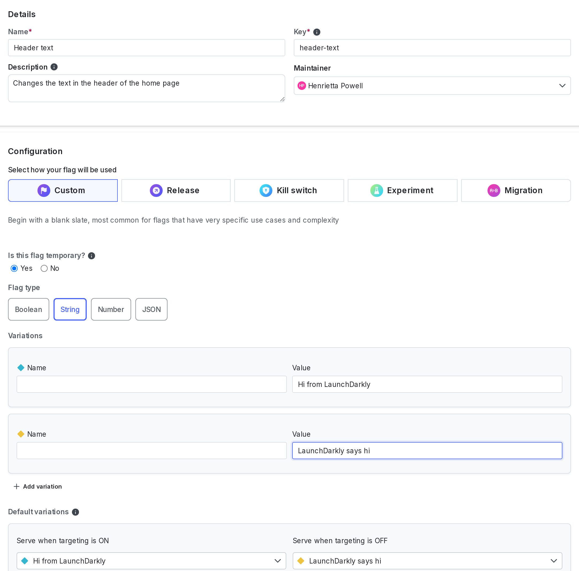Click the plus icon beside Add variation
The width and height of the screenshot is (579, 571).
pyautogui.click(x=17, y=486)
